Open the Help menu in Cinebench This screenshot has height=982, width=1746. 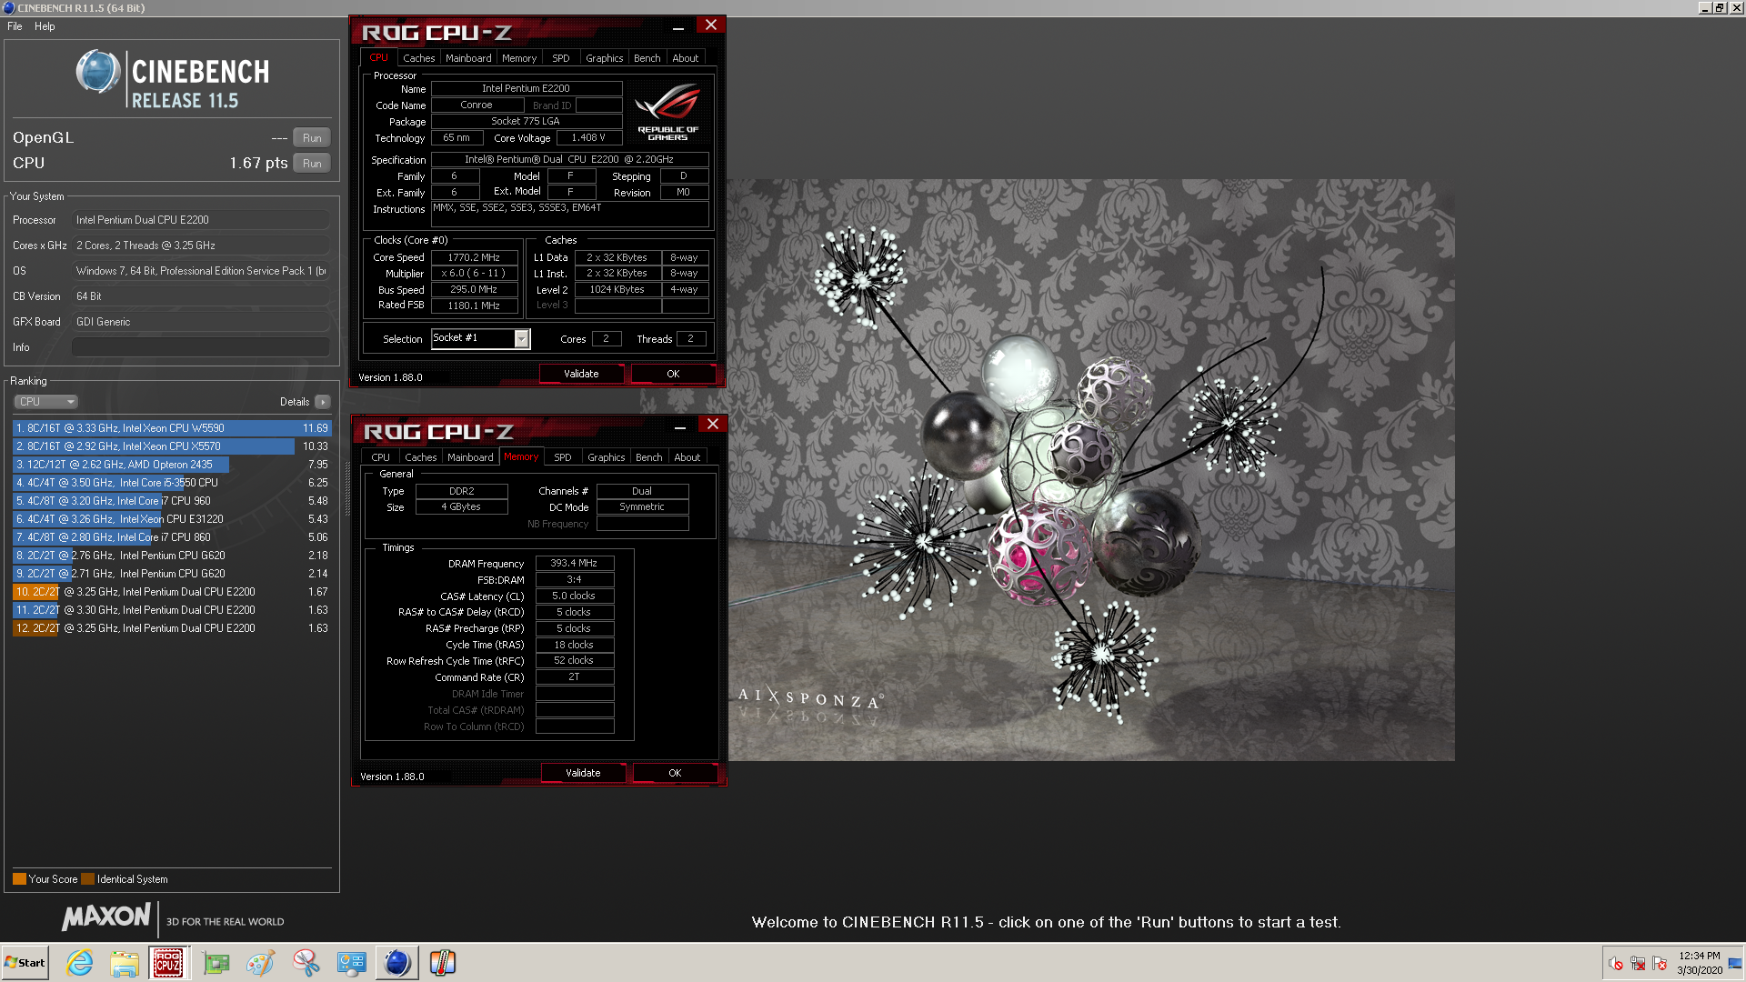tap(45, 26)
